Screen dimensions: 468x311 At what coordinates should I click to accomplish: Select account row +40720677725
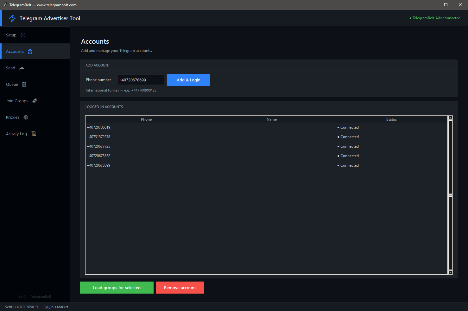click(x=266, y=146)
